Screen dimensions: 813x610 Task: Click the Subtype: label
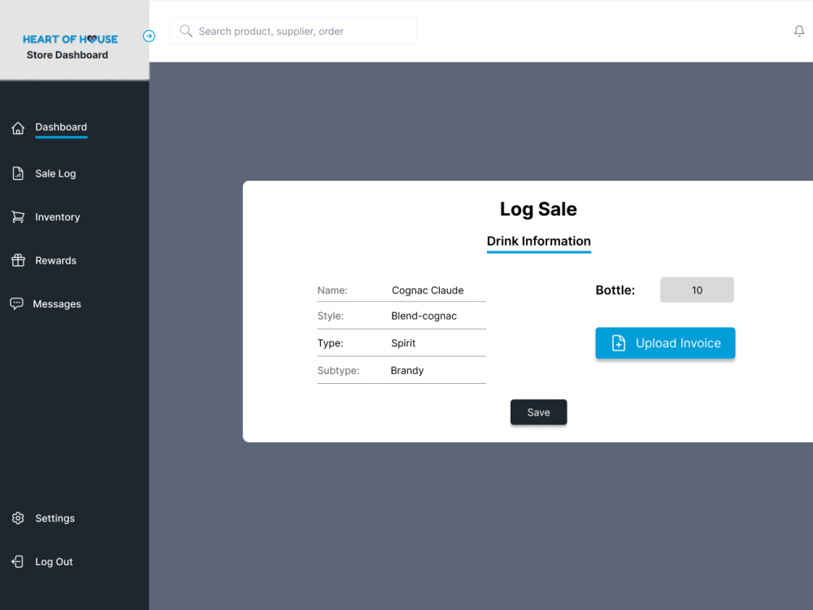point(338,370)
